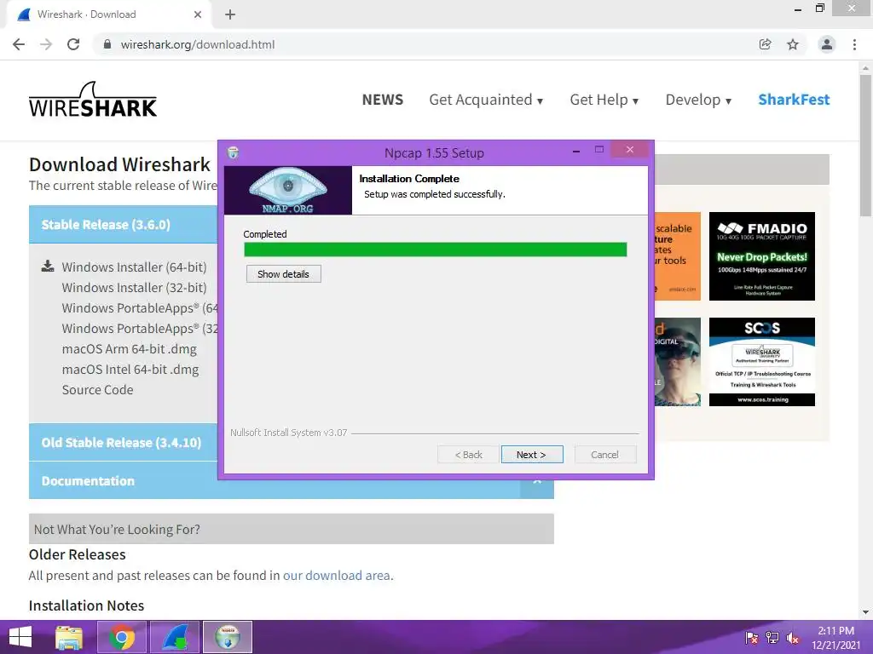Screen dimensions: 873x654
Task: Expand Get Help dropdown menu
Action: click(x=604, y=100)
